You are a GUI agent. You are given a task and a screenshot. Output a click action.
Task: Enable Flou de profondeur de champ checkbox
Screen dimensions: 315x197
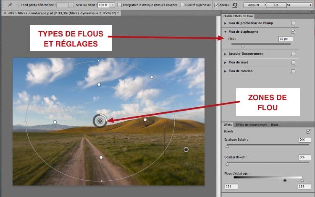pos(293,23)
